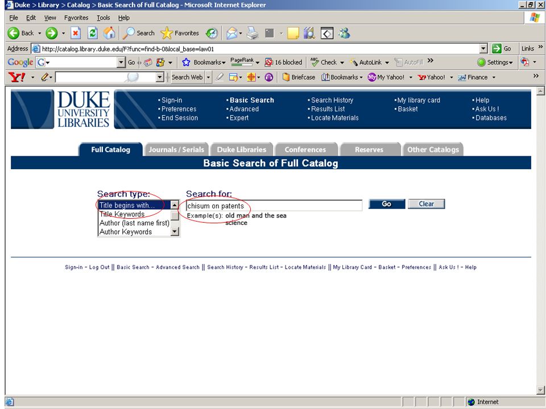
Task: Click the Stop loading icon
Action: pos(76,33)
